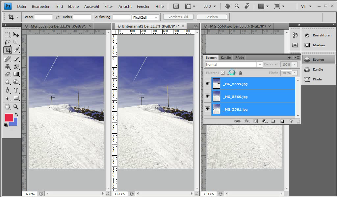337x197 pixels.
Task: Click the Rotate View tool in application bar
Action: point(247,6)
